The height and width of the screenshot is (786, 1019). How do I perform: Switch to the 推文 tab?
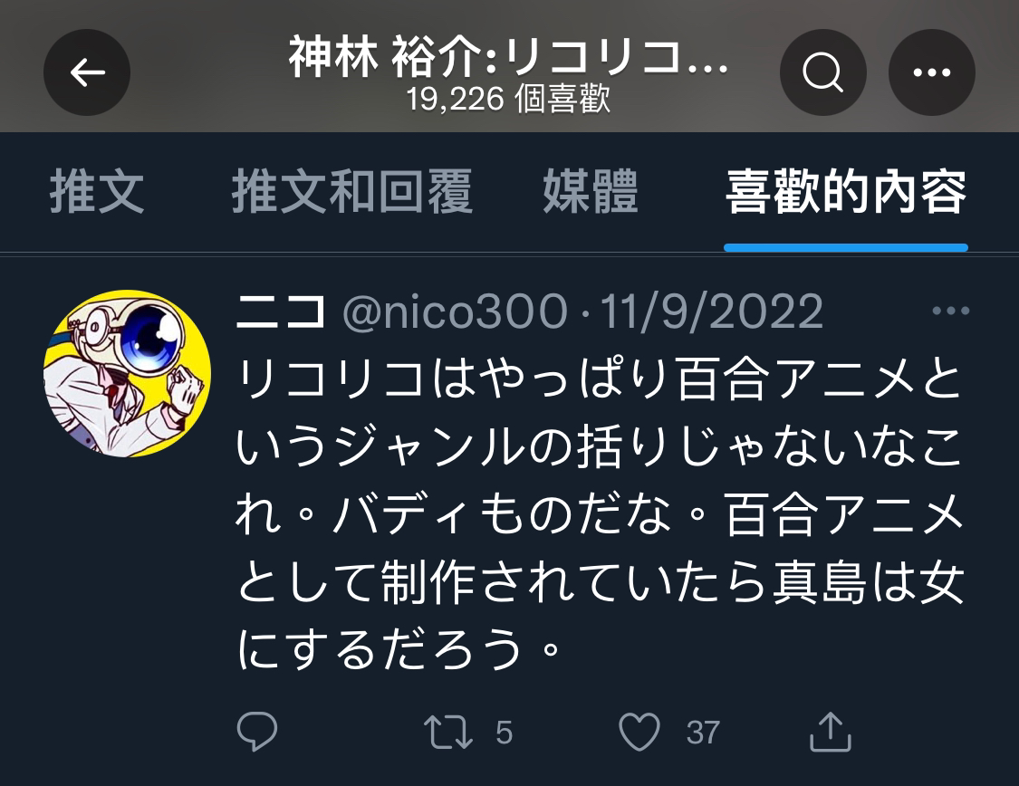point(97,192)
